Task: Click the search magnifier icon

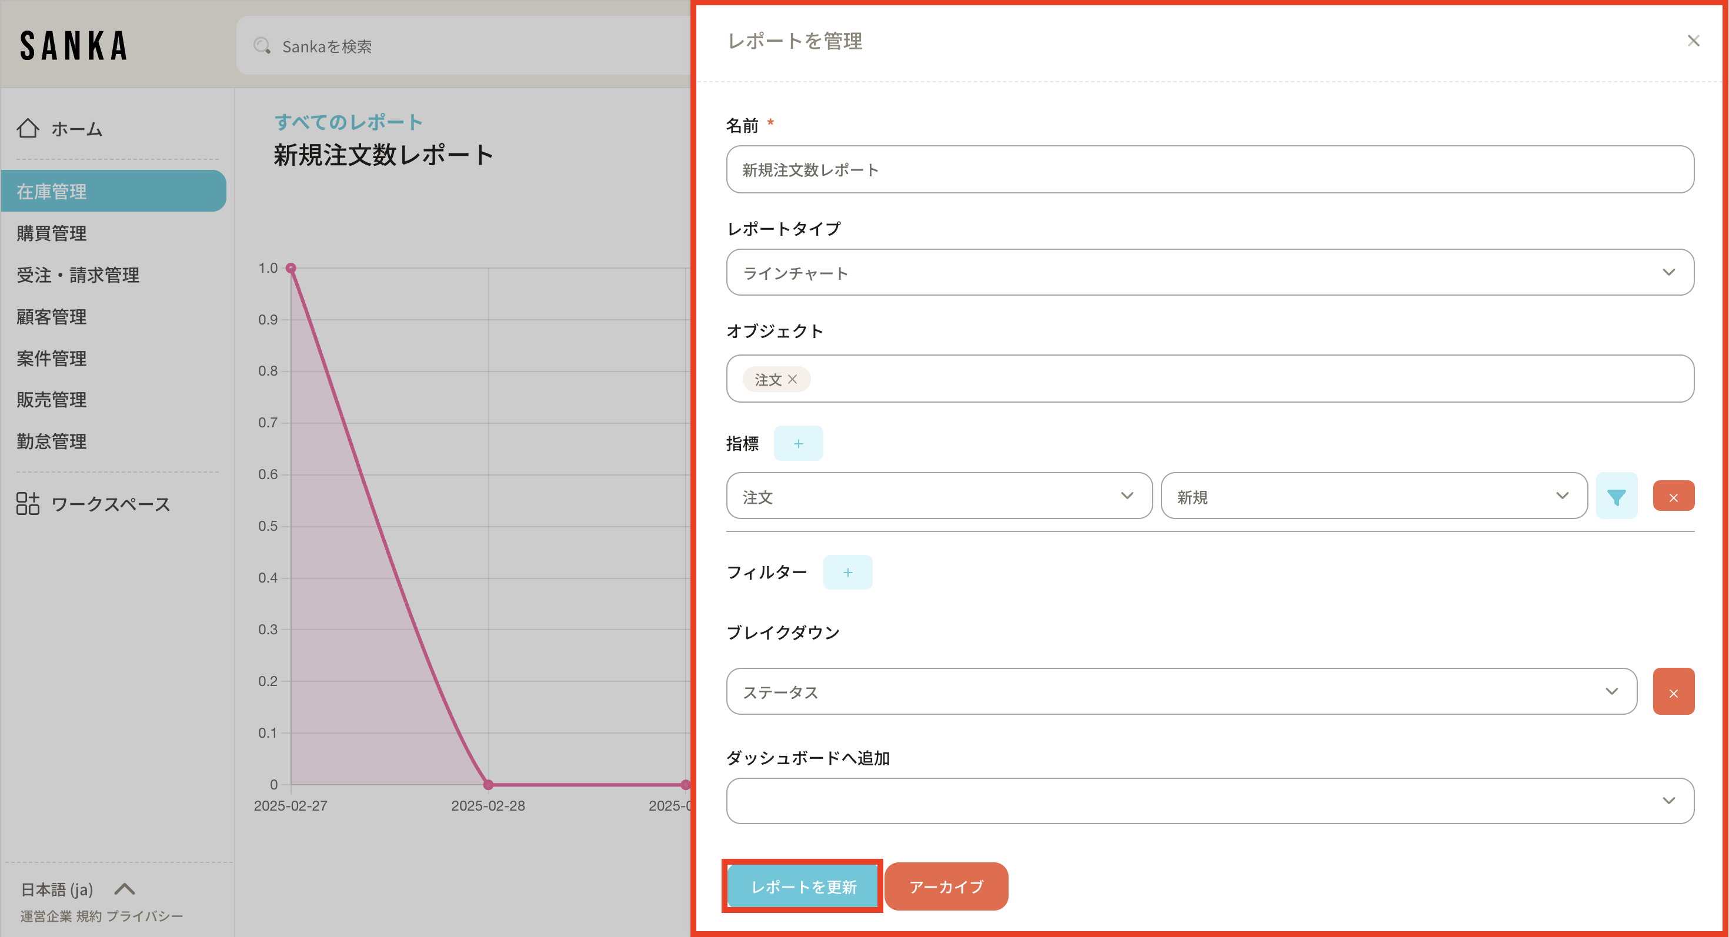Action: (262, 46)
